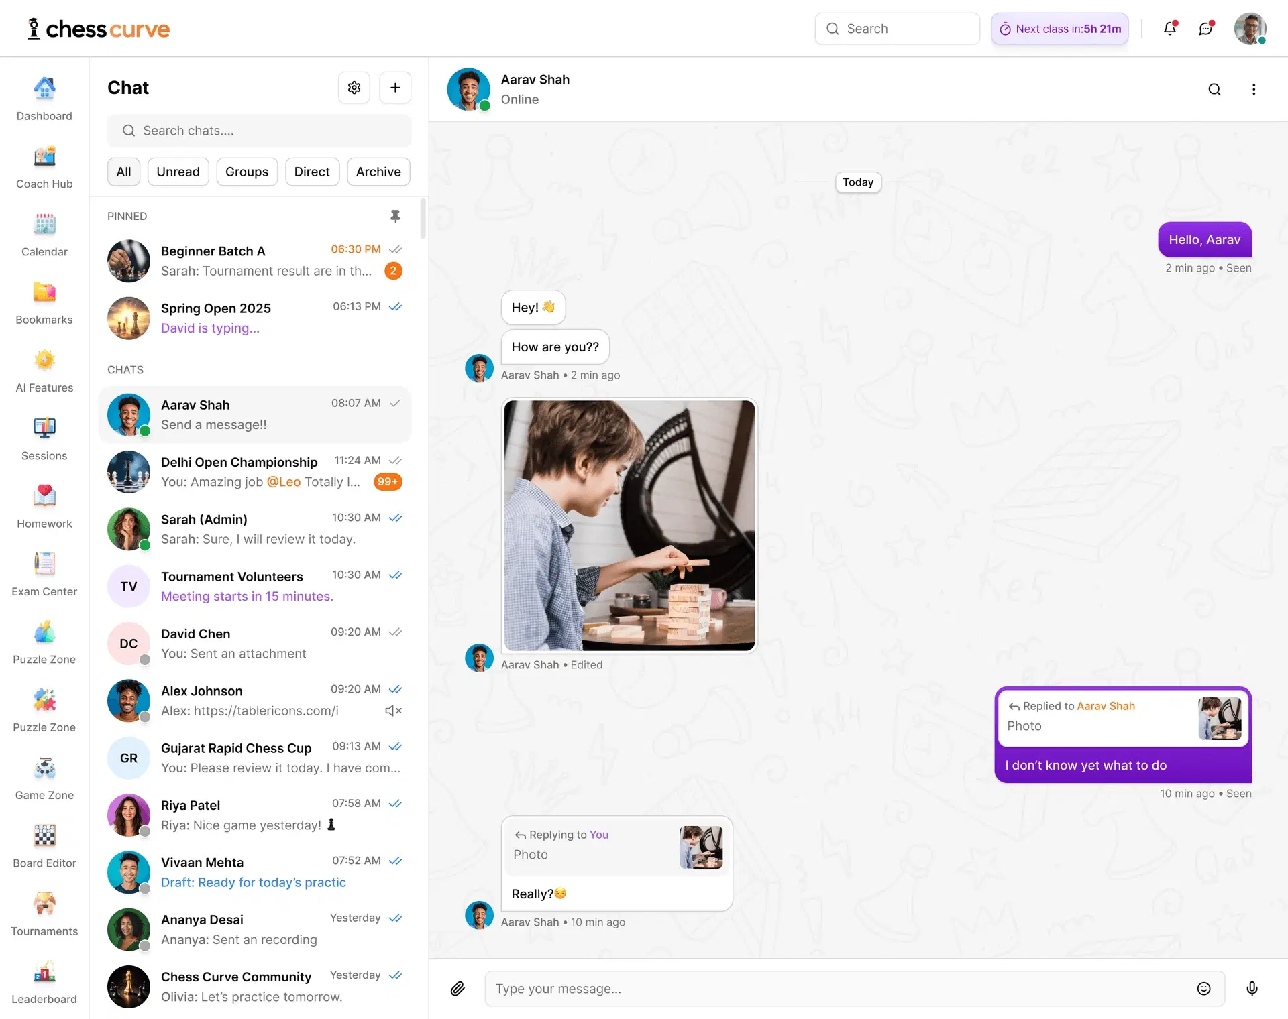Viewport: 1288px width, 1019px height.
Task: Switch to the Groups filter
Action: tap(247, 172)
